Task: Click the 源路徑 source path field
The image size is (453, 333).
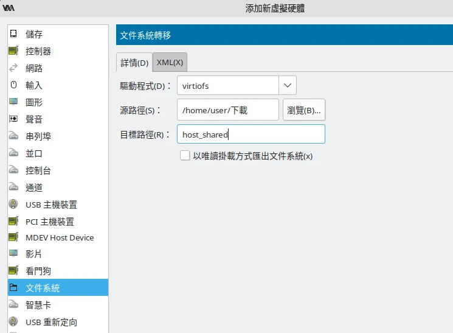Action: [227, 110]
